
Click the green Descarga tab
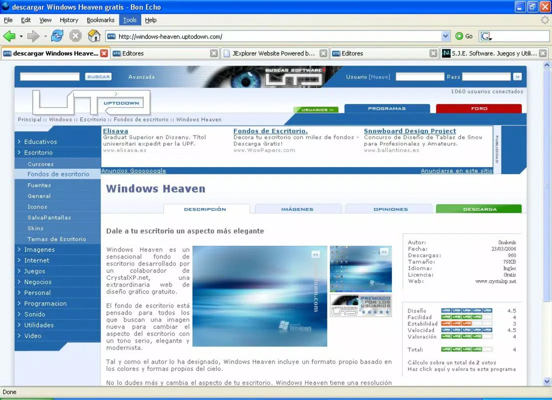pos(479,209)
